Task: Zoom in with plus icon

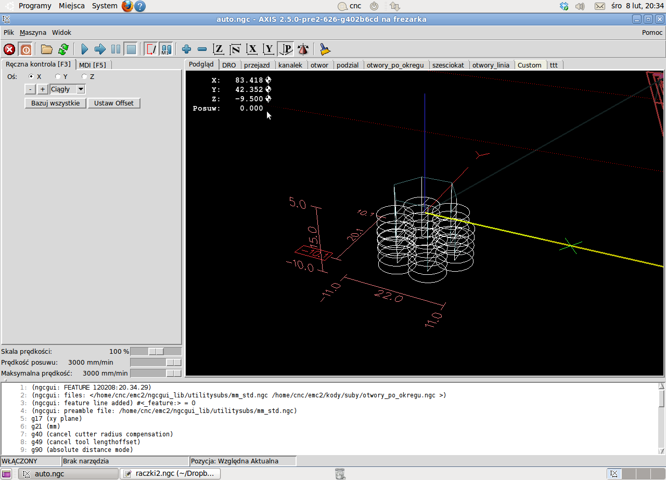Action: (x=187, y=49)
